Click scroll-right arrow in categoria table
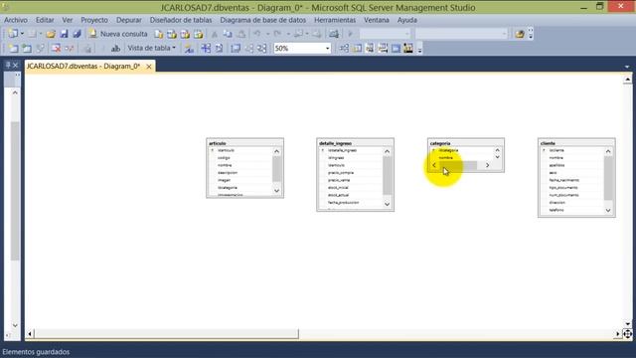This screenshot has width=636, height=358. click(x=487, y=165)
